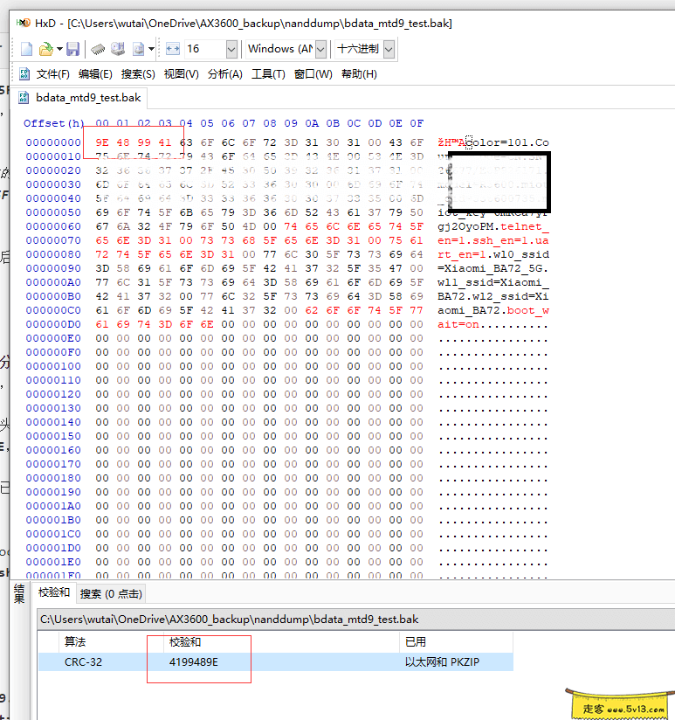Click decoded text 'BA72.wl2_ssid=Xi'

click(x=493, y=296)
